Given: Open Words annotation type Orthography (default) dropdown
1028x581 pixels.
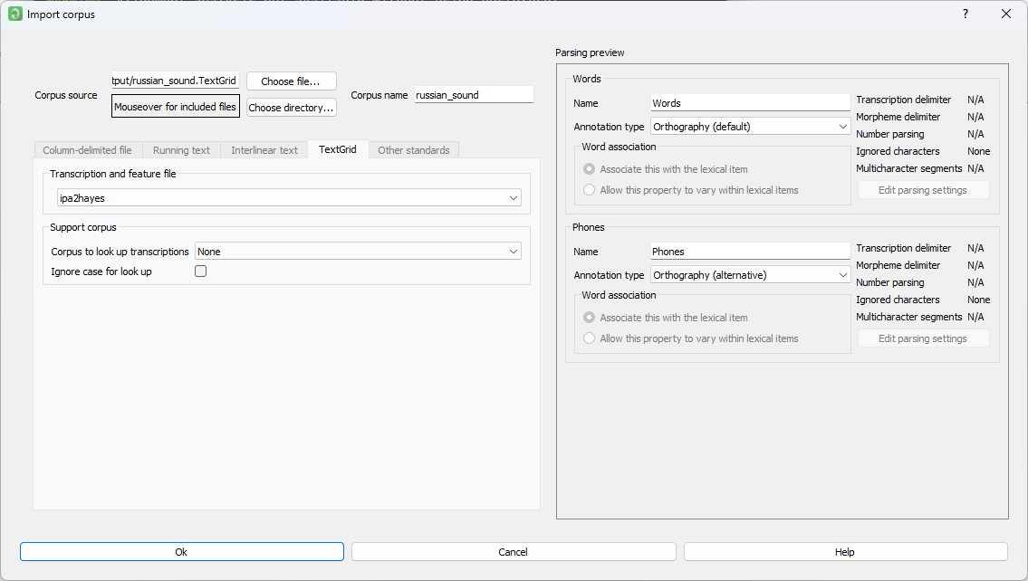Looking at the screenshot, I should 750,127.
